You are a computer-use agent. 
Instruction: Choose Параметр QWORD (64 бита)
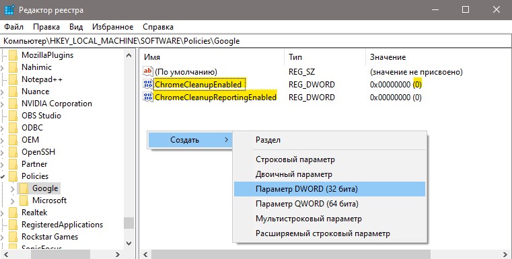(x=330, y=204)
